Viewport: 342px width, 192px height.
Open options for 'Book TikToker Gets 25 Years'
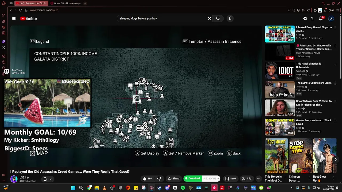[335, 102]
